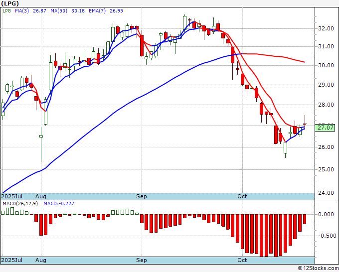The width and height of the screenshot is (339, 272).
Task: Click the 28.00 price axis label
Action: coord(326,105)
